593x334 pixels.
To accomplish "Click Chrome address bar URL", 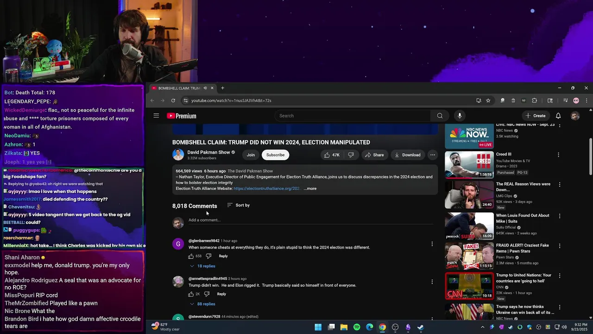I will coord(231,100).
